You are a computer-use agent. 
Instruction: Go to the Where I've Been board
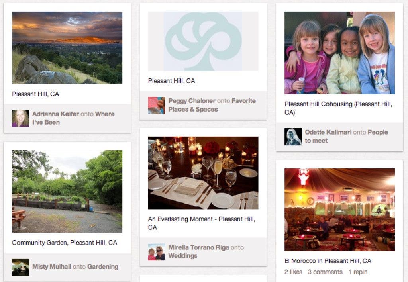(73, 118)
